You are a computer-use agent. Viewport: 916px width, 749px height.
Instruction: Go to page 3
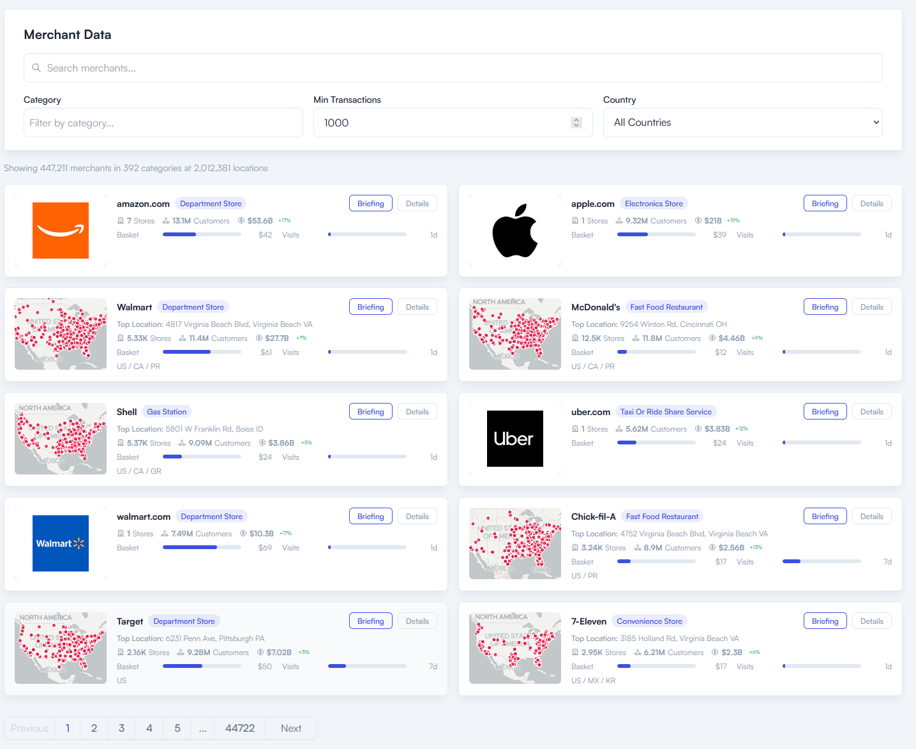coord(121,728)
